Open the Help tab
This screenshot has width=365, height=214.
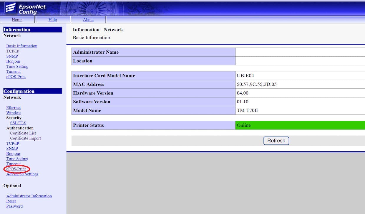[x=53, y=20]
